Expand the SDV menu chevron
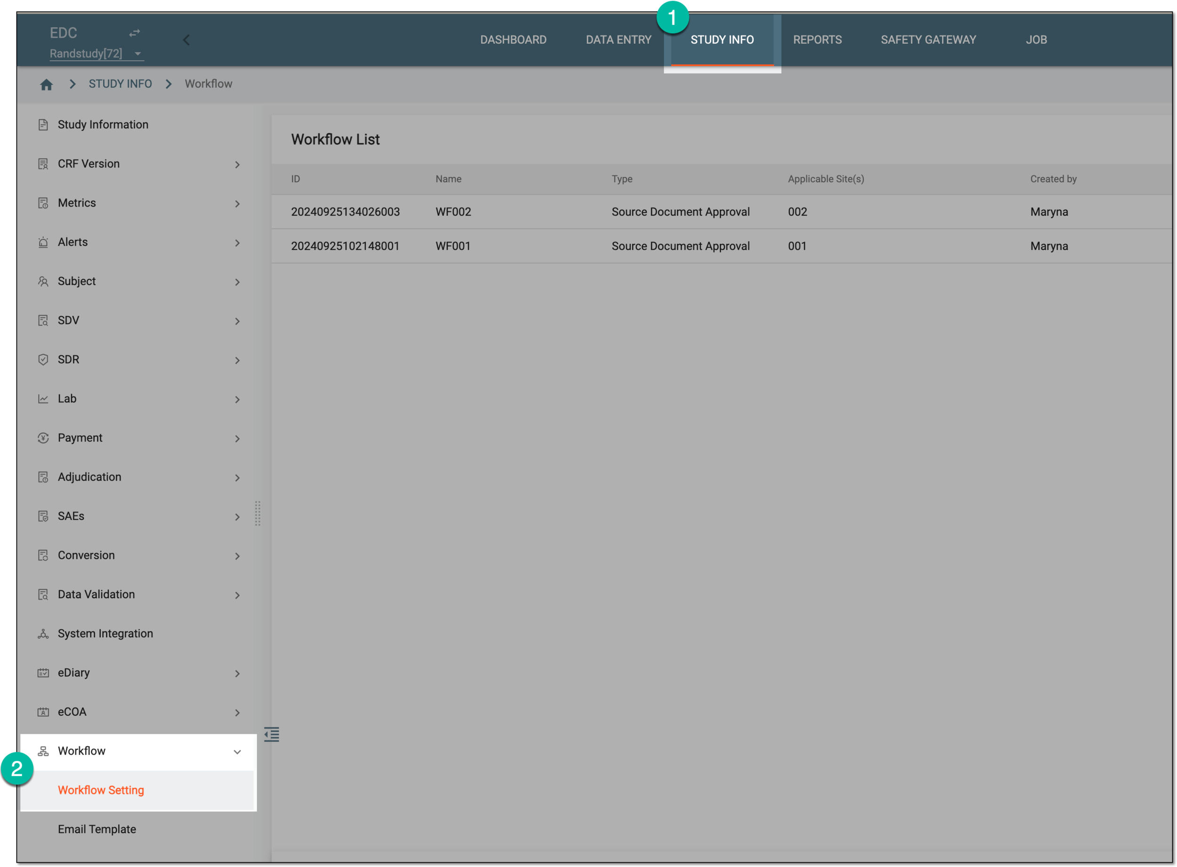The height and width of the screenshot is (867, 1177). pos(237,321)
